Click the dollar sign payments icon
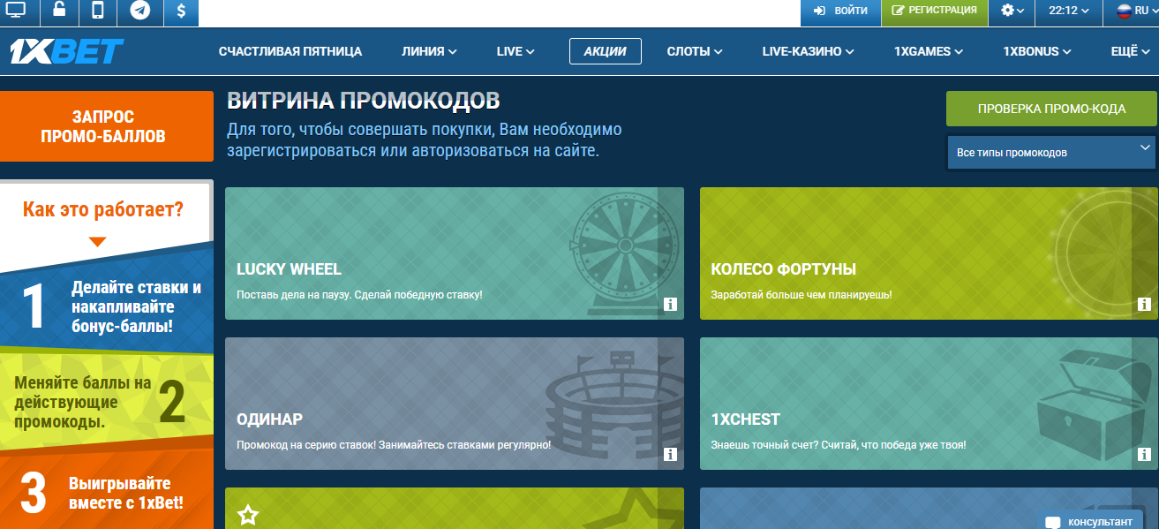The width and height of the screenshot is (1159, 529). pyautogui.click(x=180, y=11)
